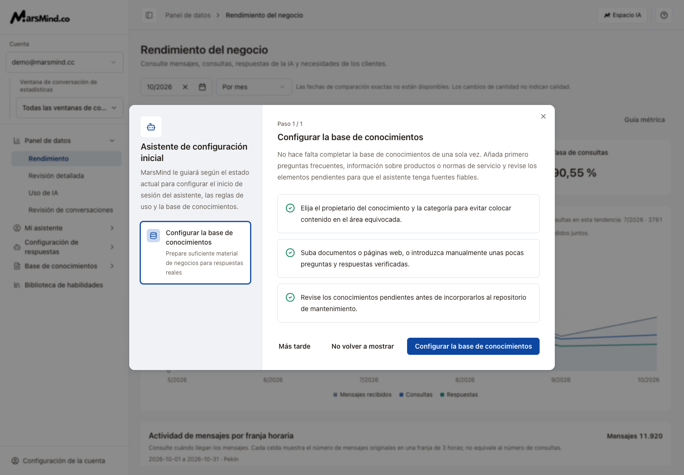Click the Biblioteca de habilidades icon
The width and height of the screenshot is (684, 475).
pyautogui.click(x=17, y=285)
